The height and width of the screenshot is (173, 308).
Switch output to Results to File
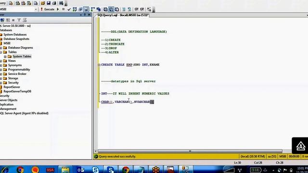116,9
